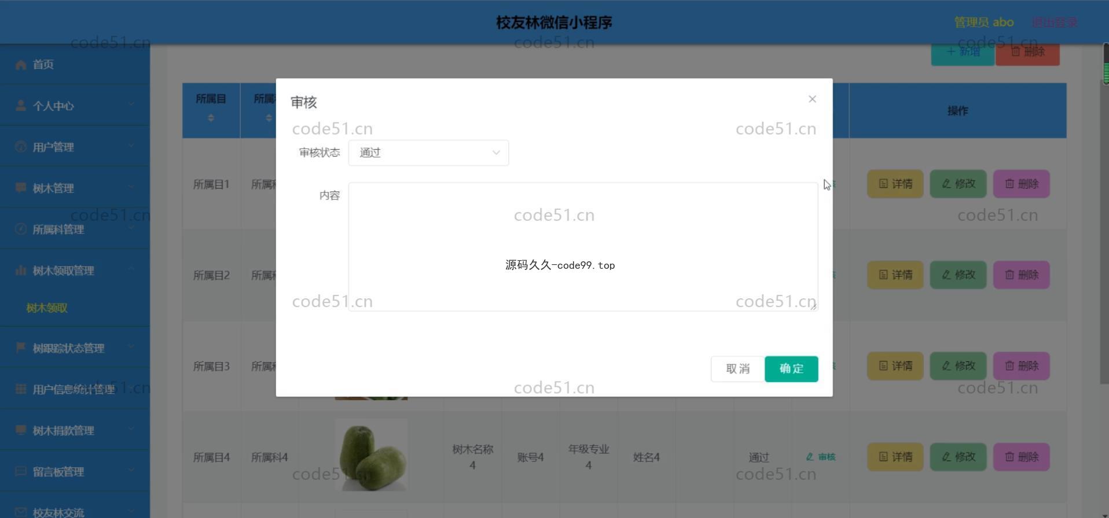Click the melon thumbnail in 所属目4 row
1109x518 pixels.
pyautogui.click(x=371, y=455)
